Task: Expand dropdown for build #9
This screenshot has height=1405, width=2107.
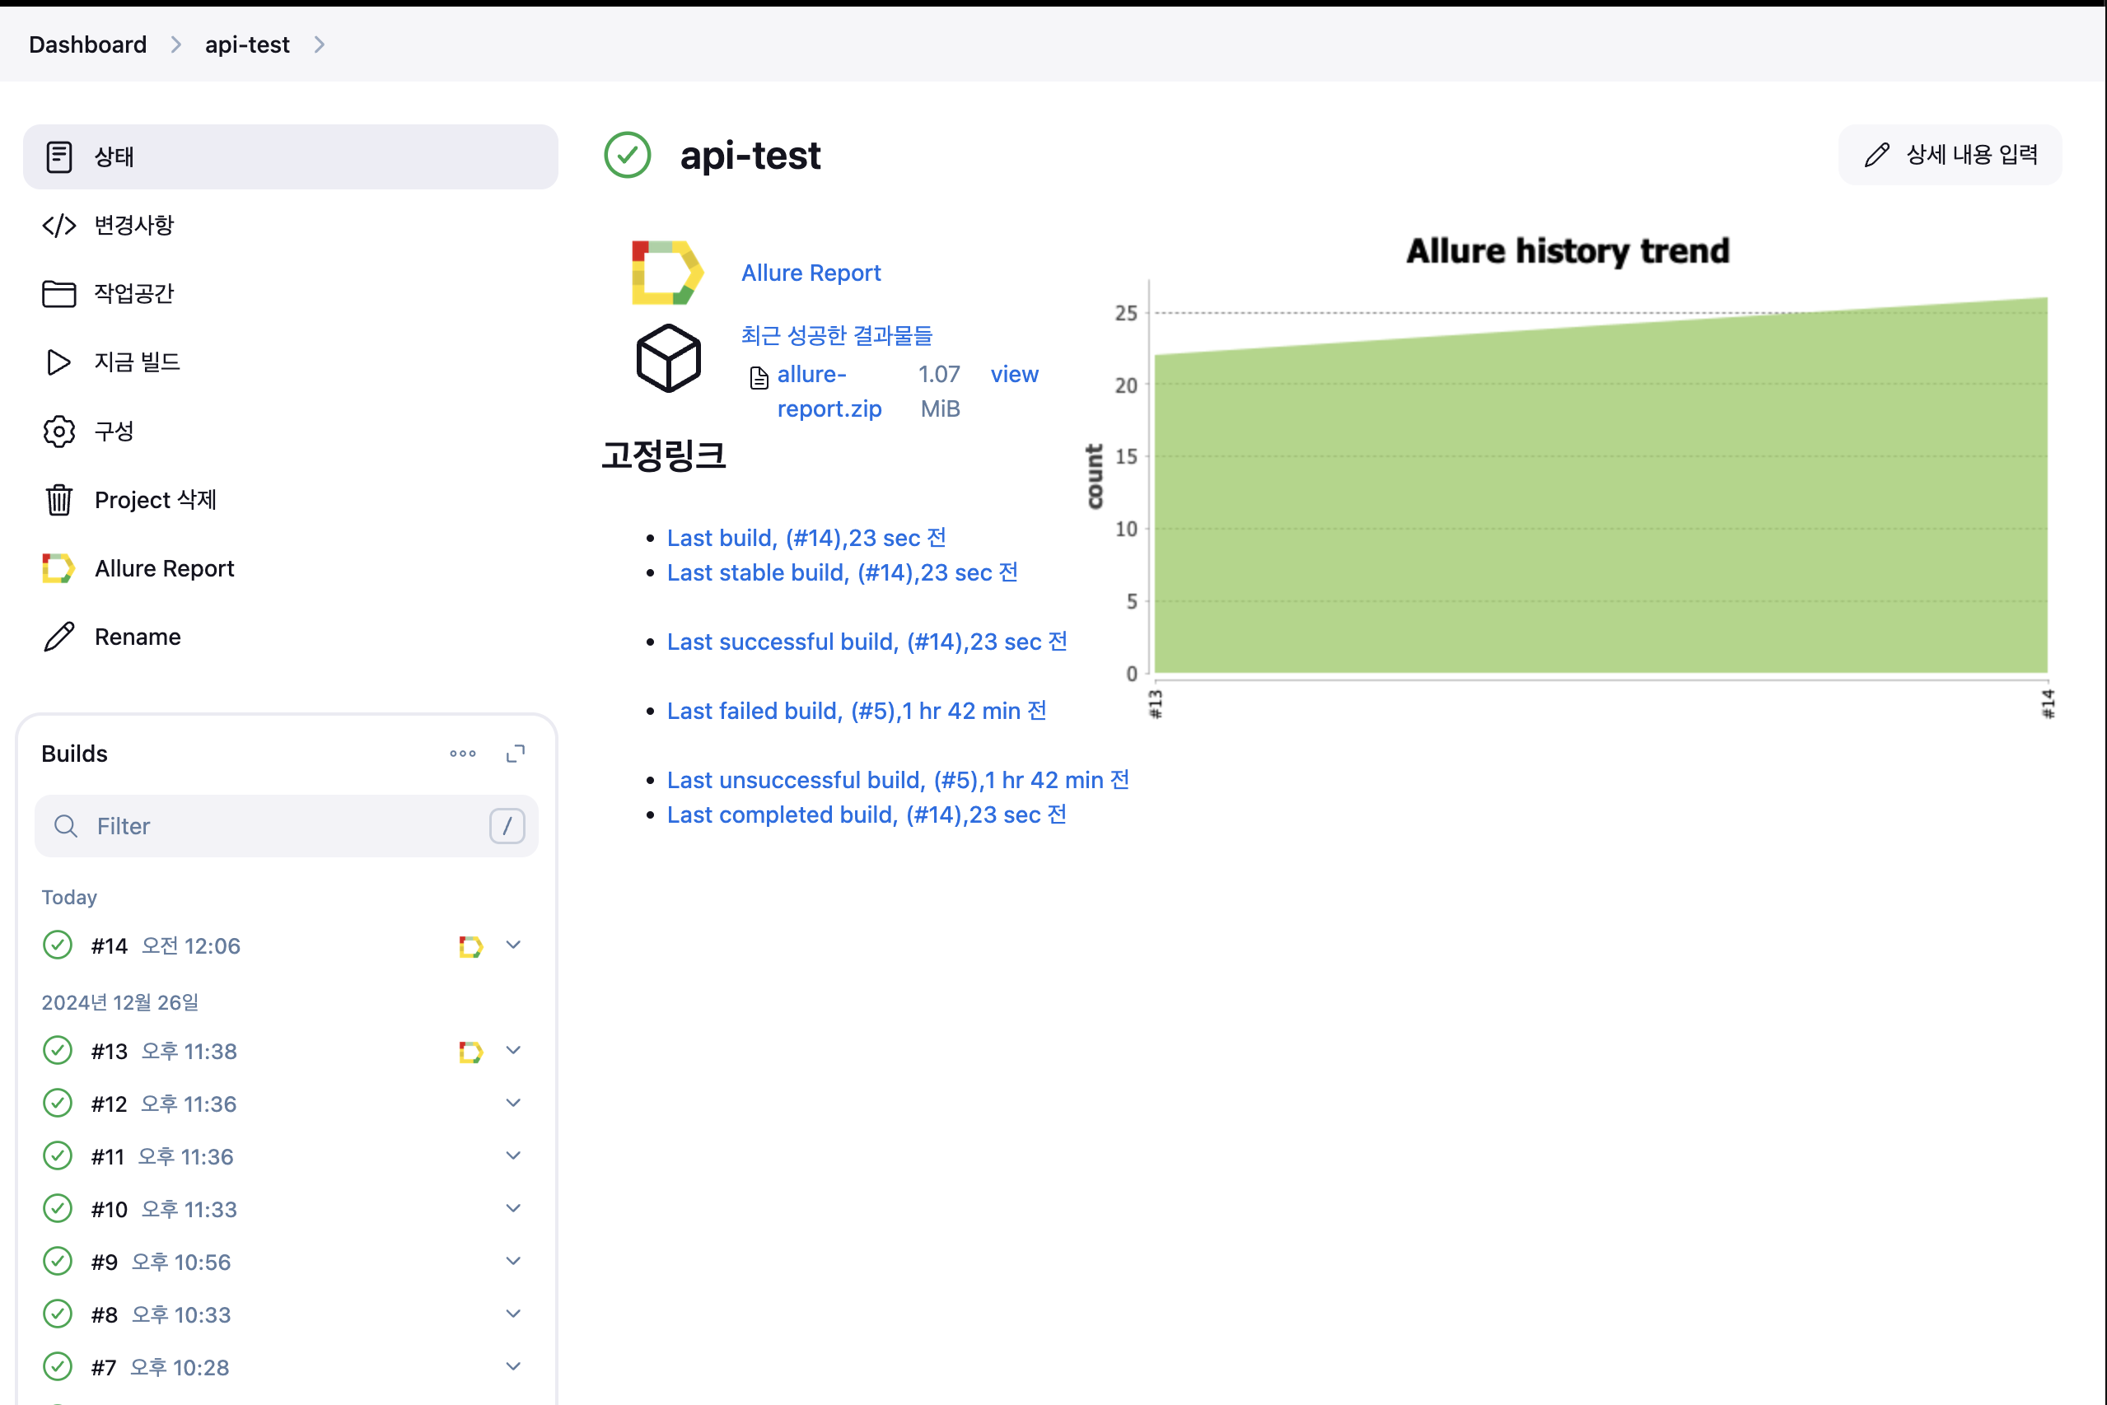Action: [513, 1261]
